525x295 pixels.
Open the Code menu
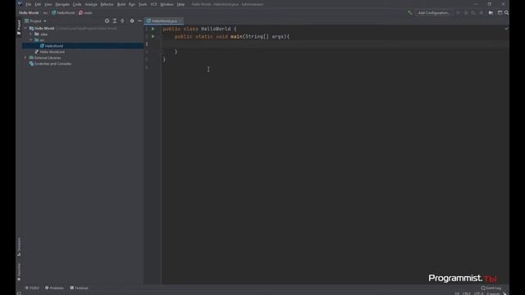tap(77, 4)
